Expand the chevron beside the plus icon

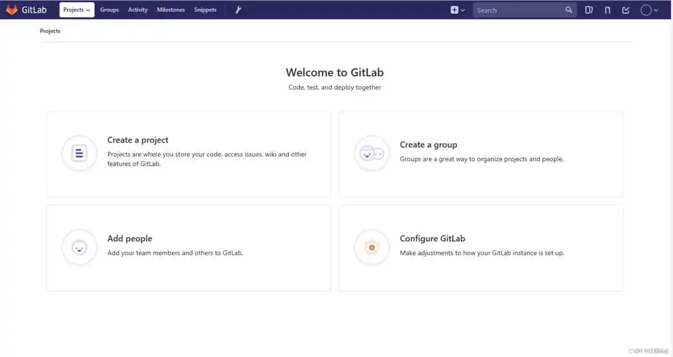462,10
